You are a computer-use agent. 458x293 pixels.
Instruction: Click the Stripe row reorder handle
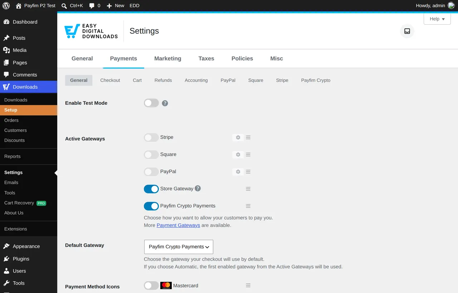pos(248,138)
